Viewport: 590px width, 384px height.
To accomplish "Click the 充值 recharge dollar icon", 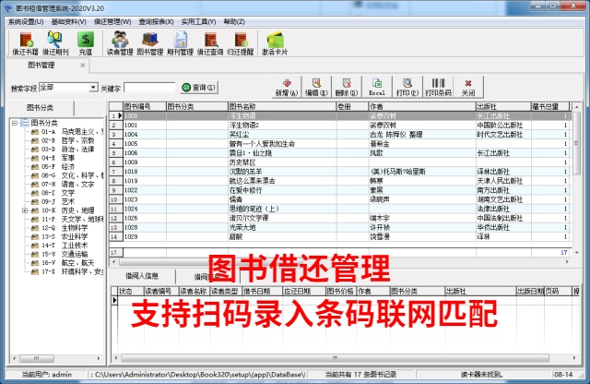I will point(86,44).
